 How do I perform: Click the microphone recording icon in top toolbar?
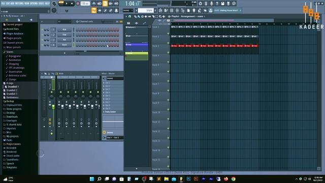click(211, 4)
